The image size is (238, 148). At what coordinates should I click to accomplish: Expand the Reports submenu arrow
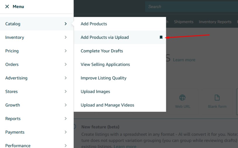(66, 119)
